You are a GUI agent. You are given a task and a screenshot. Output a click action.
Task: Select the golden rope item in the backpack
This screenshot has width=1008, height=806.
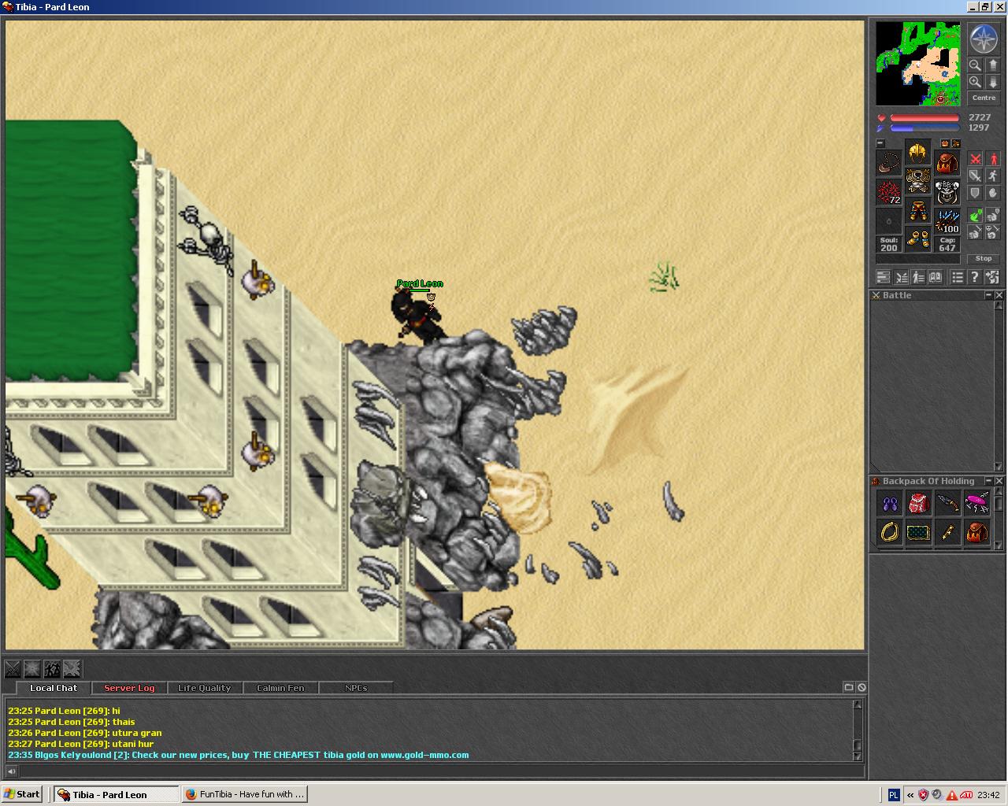click(889, 533)
